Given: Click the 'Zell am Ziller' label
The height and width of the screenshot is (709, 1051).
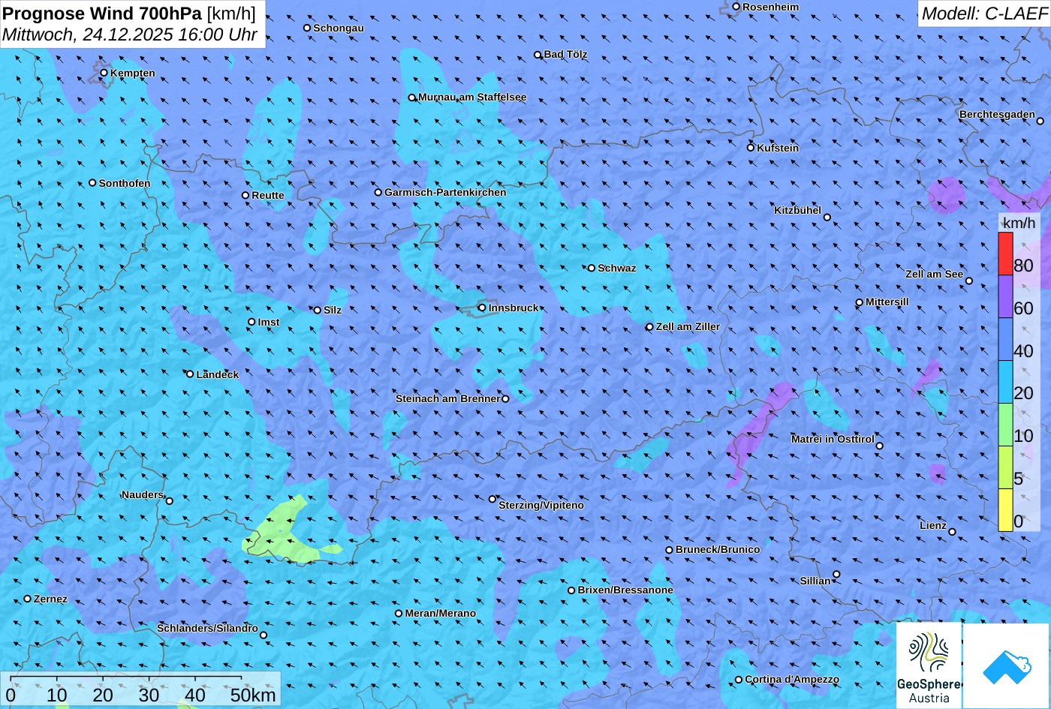Looking at the screenshot, I should point(688,326).
